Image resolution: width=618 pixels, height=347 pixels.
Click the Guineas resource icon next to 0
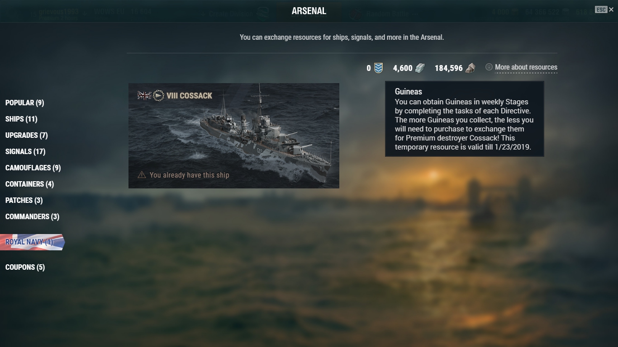[x=378, y=68]
